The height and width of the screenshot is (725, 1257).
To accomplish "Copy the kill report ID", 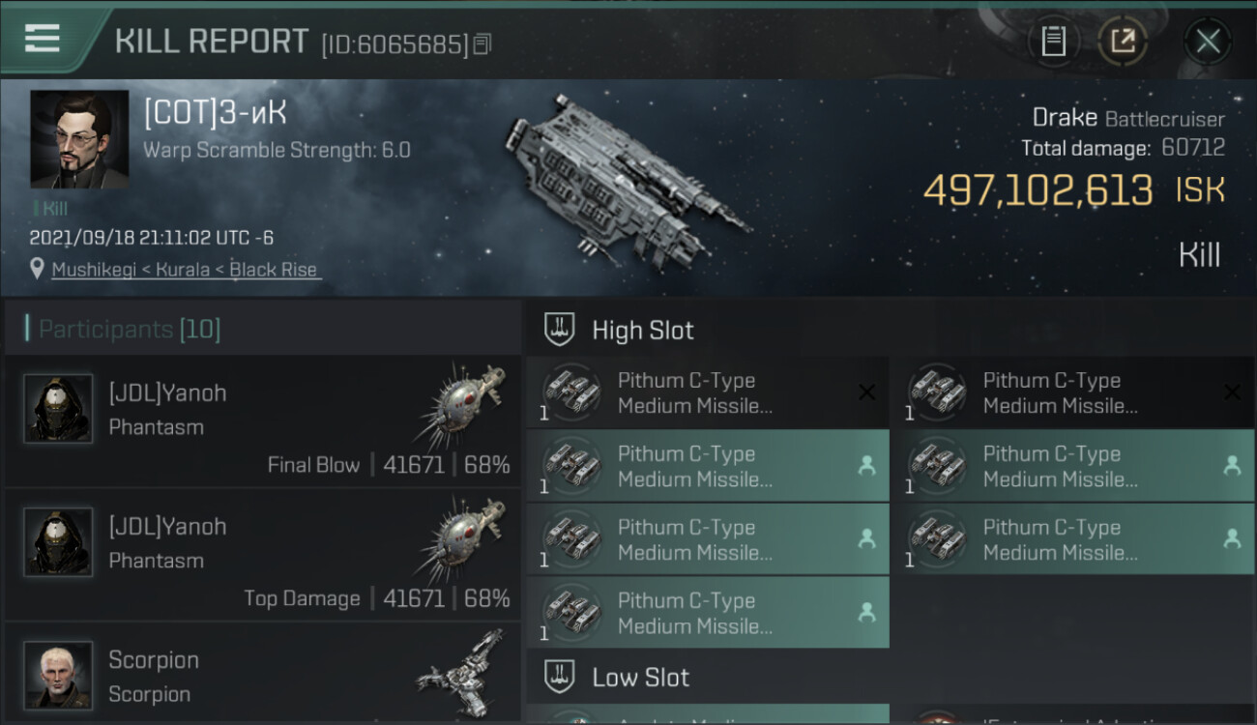I will click(x=482, y=44).
